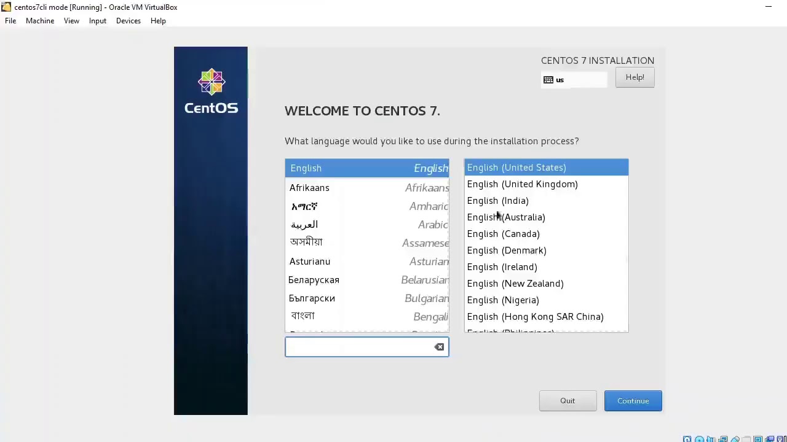Image resolution: width=787 pixels, height=442 pixels.
Task: Select English in the language list
Action: (367, 168)
